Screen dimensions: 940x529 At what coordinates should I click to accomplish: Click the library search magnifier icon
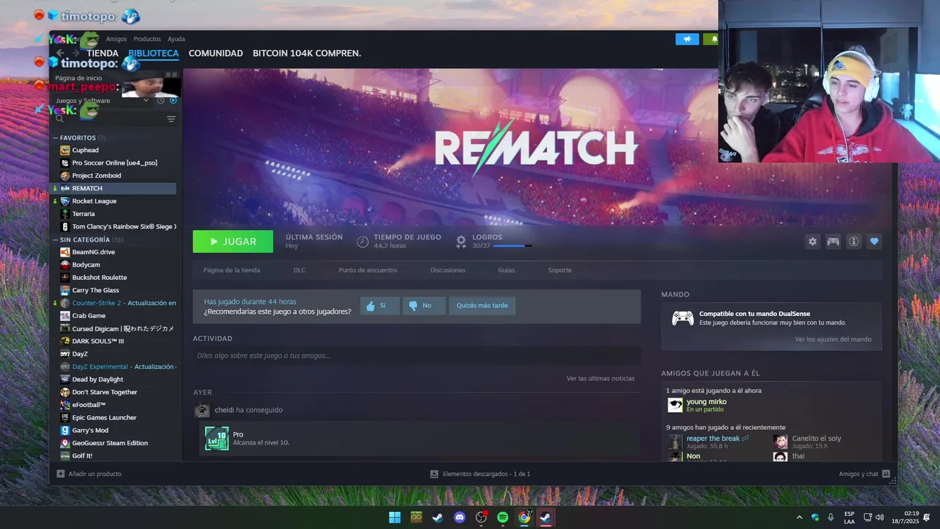pyautogui.click(x=59, y=119)
